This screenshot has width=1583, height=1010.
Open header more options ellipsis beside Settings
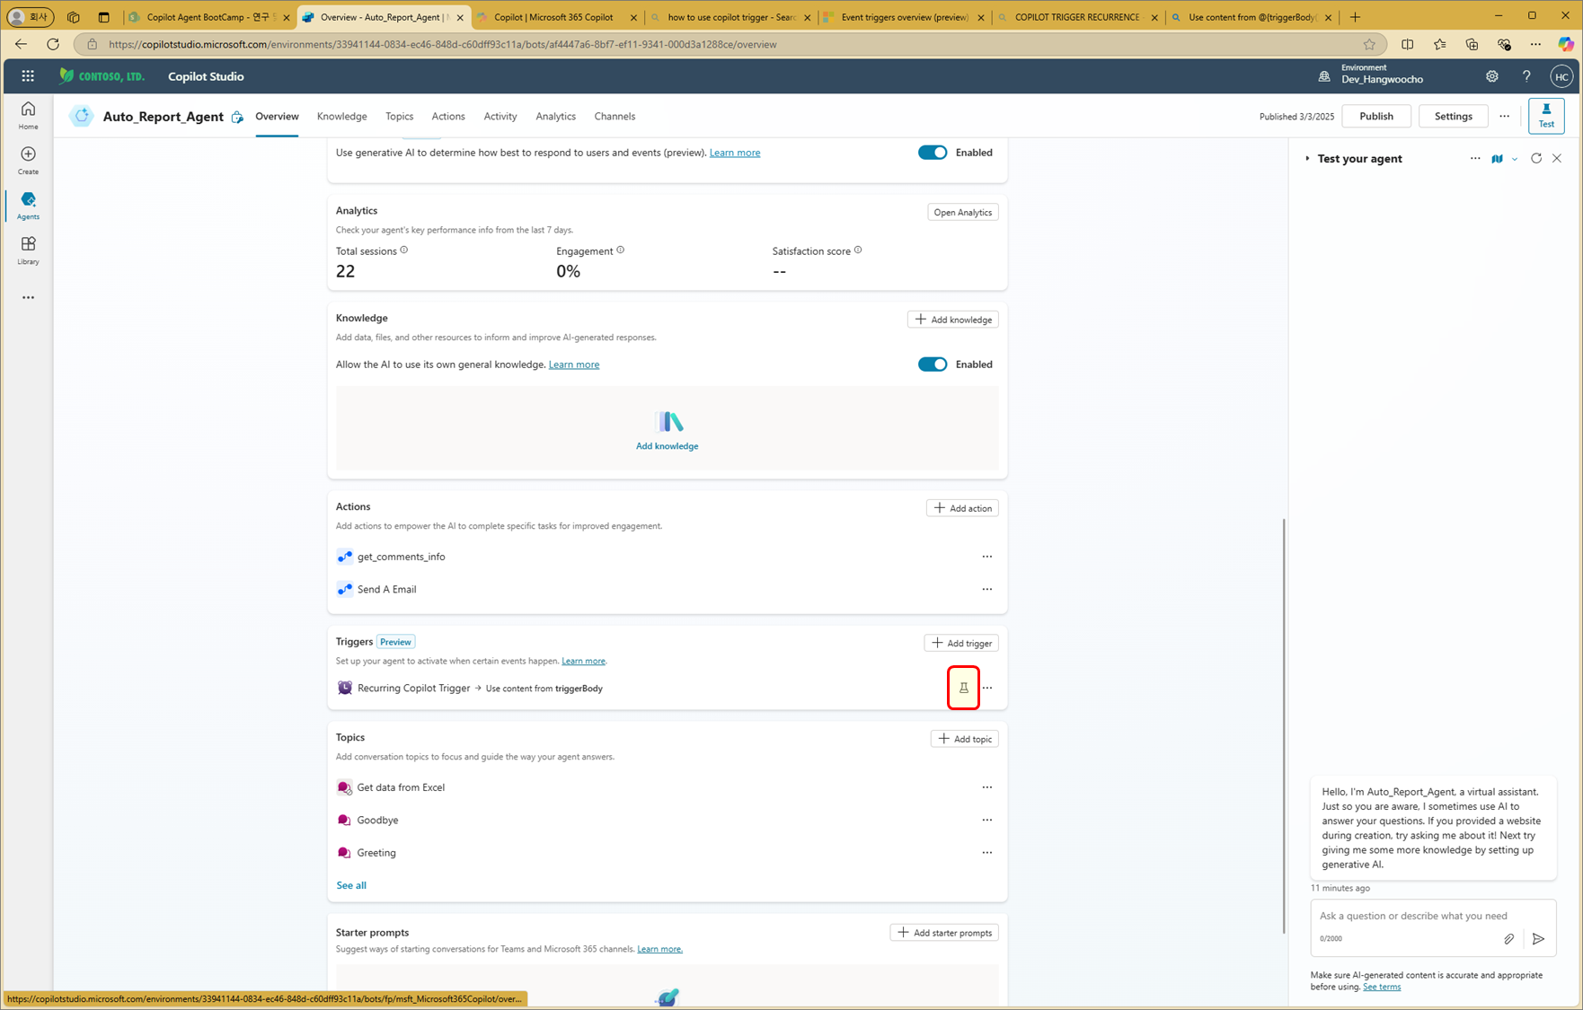1504,116
